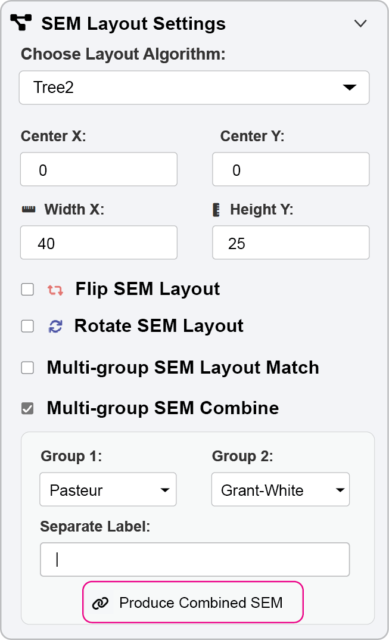Viewport: 389px width, 640px height.
Task: Open the Group 2 Grant-White dropdown
Action: pos(280,490)
